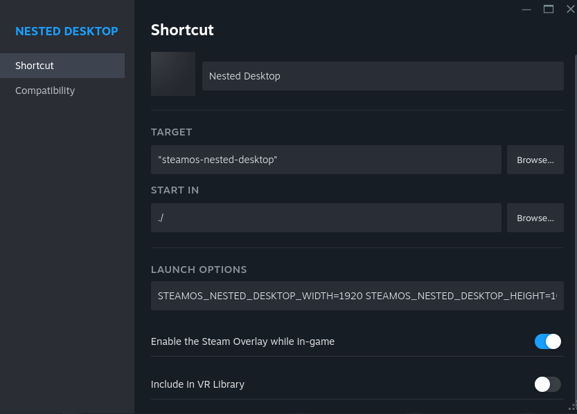Click into the Launch Options field

point(357,296)
